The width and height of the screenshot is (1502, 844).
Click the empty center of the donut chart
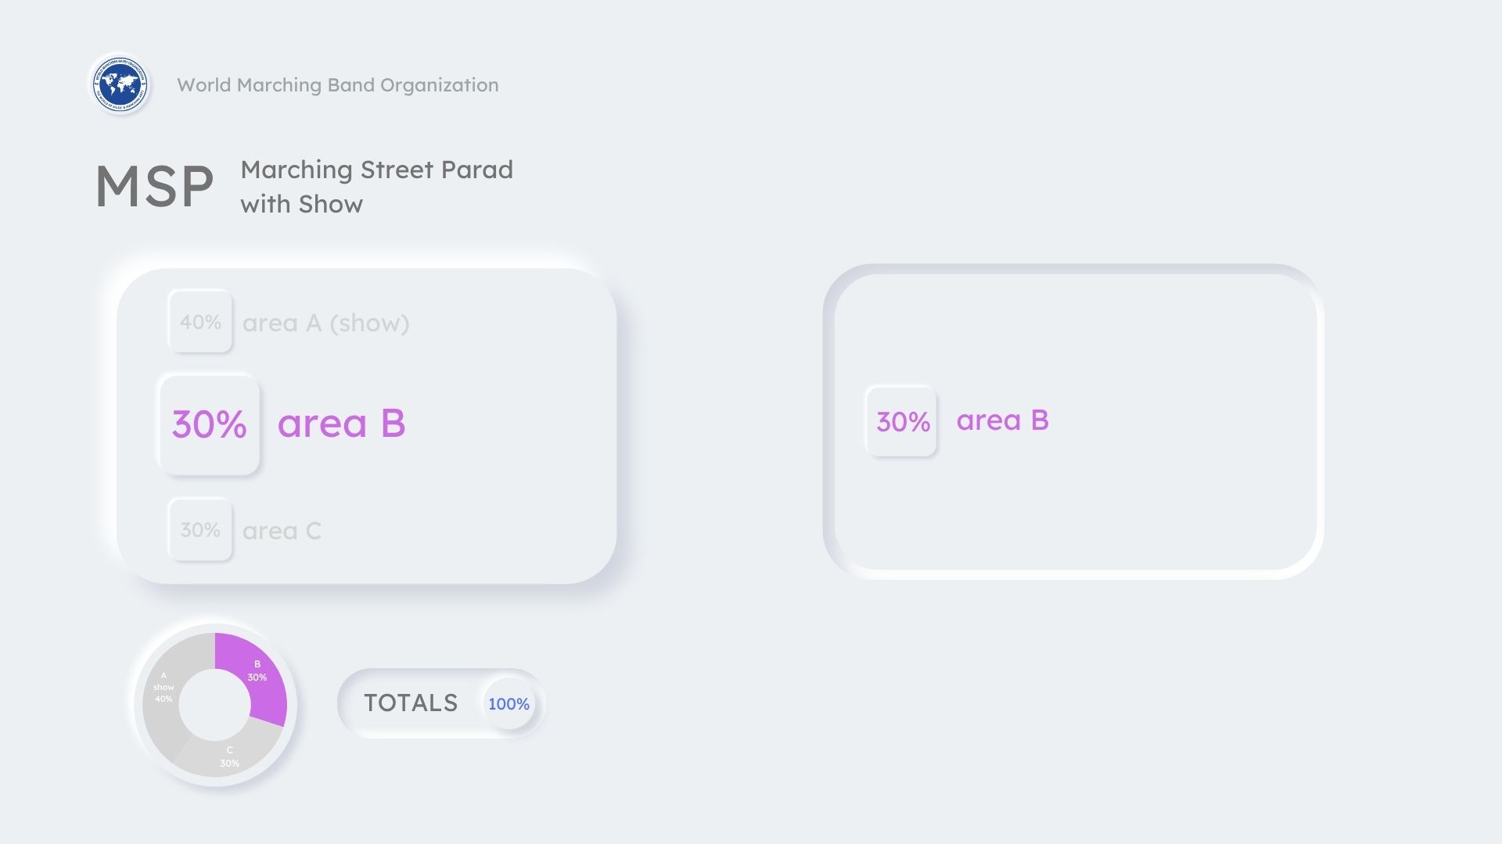[x=214, y=705]
